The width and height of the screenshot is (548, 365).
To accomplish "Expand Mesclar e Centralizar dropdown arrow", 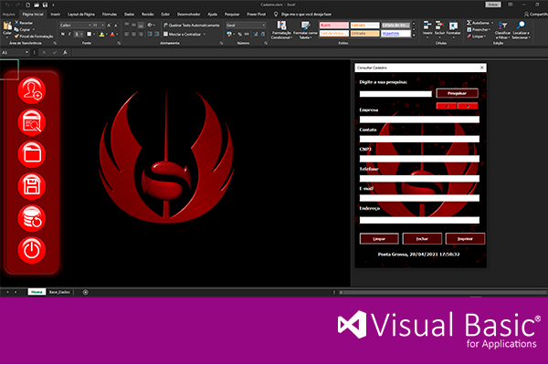I will 204,35.
